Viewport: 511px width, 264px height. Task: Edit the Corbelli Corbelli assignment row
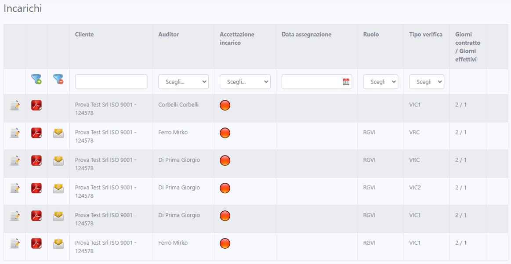point(15,105)
